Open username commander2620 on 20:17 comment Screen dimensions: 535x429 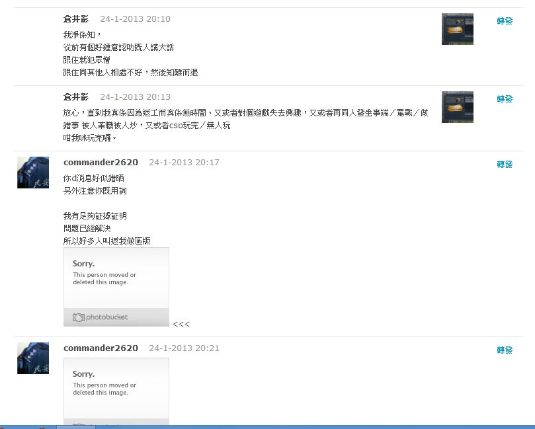pyautogui.click(x=101, y=163)
